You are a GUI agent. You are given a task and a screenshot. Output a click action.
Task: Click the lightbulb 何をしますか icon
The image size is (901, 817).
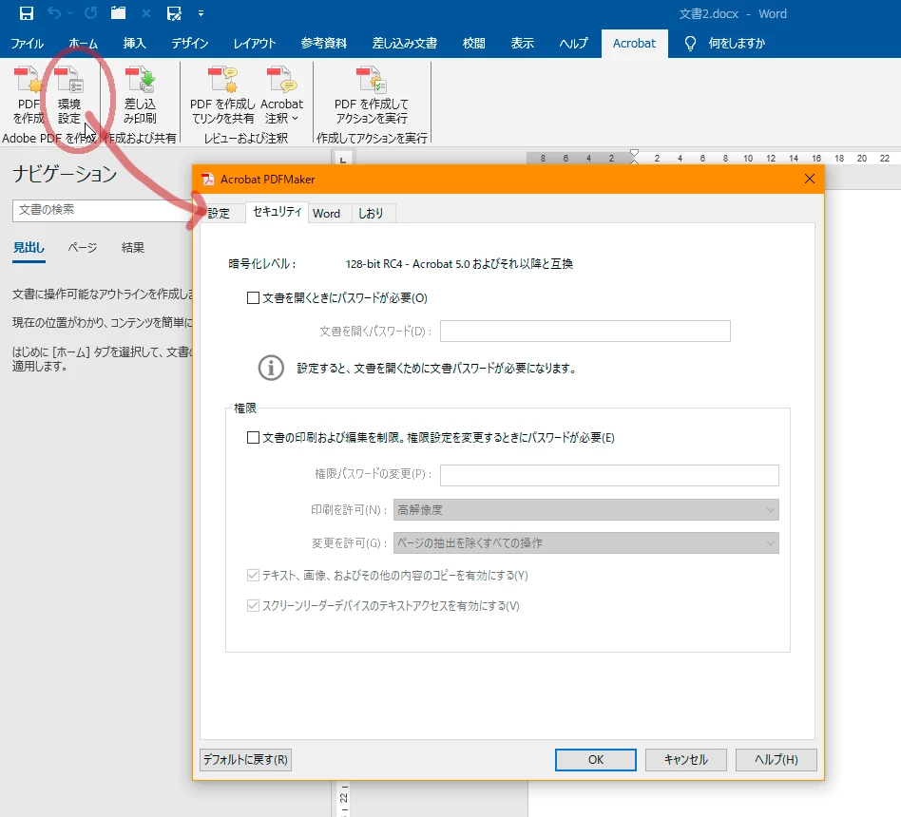(690, 44)
